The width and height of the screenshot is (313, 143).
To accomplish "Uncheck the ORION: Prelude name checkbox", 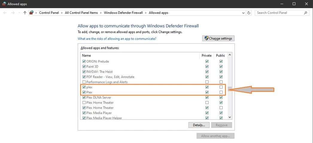I will (x=84, y=61).
